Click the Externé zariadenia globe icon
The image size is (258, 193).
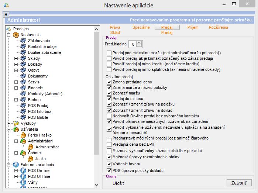[x=16, y=165]
